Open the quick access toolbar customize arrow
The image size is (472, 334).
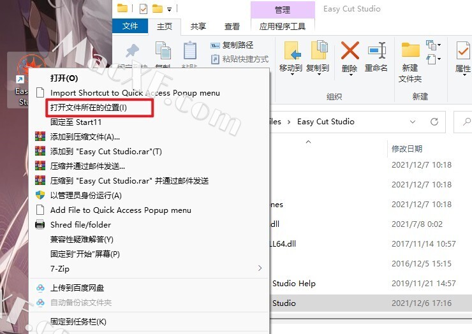[x=170, y=10]
